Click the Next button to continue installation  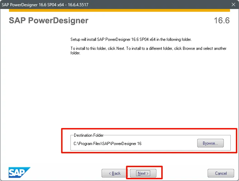pos(143,173)
